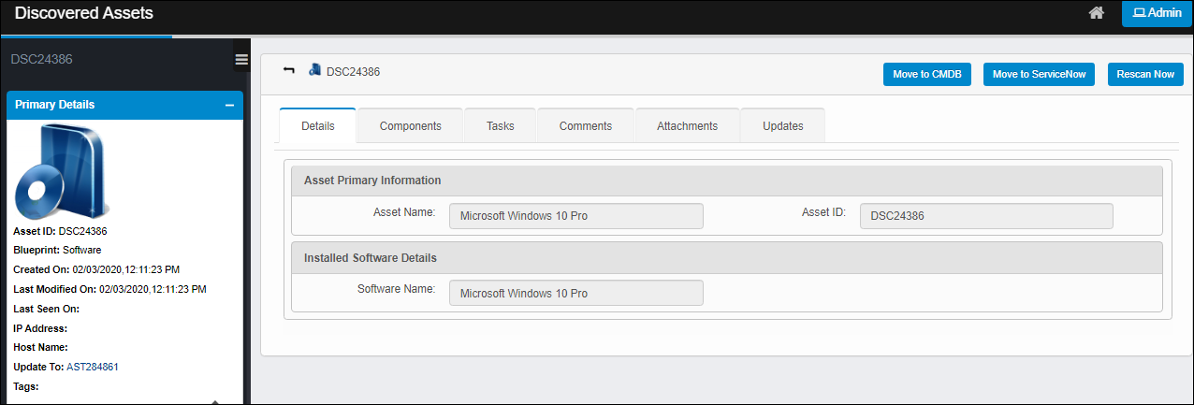Screen dimensions: 1194x405
Task: Open the Admin user menu
Action: click(x=1157, y=13)
